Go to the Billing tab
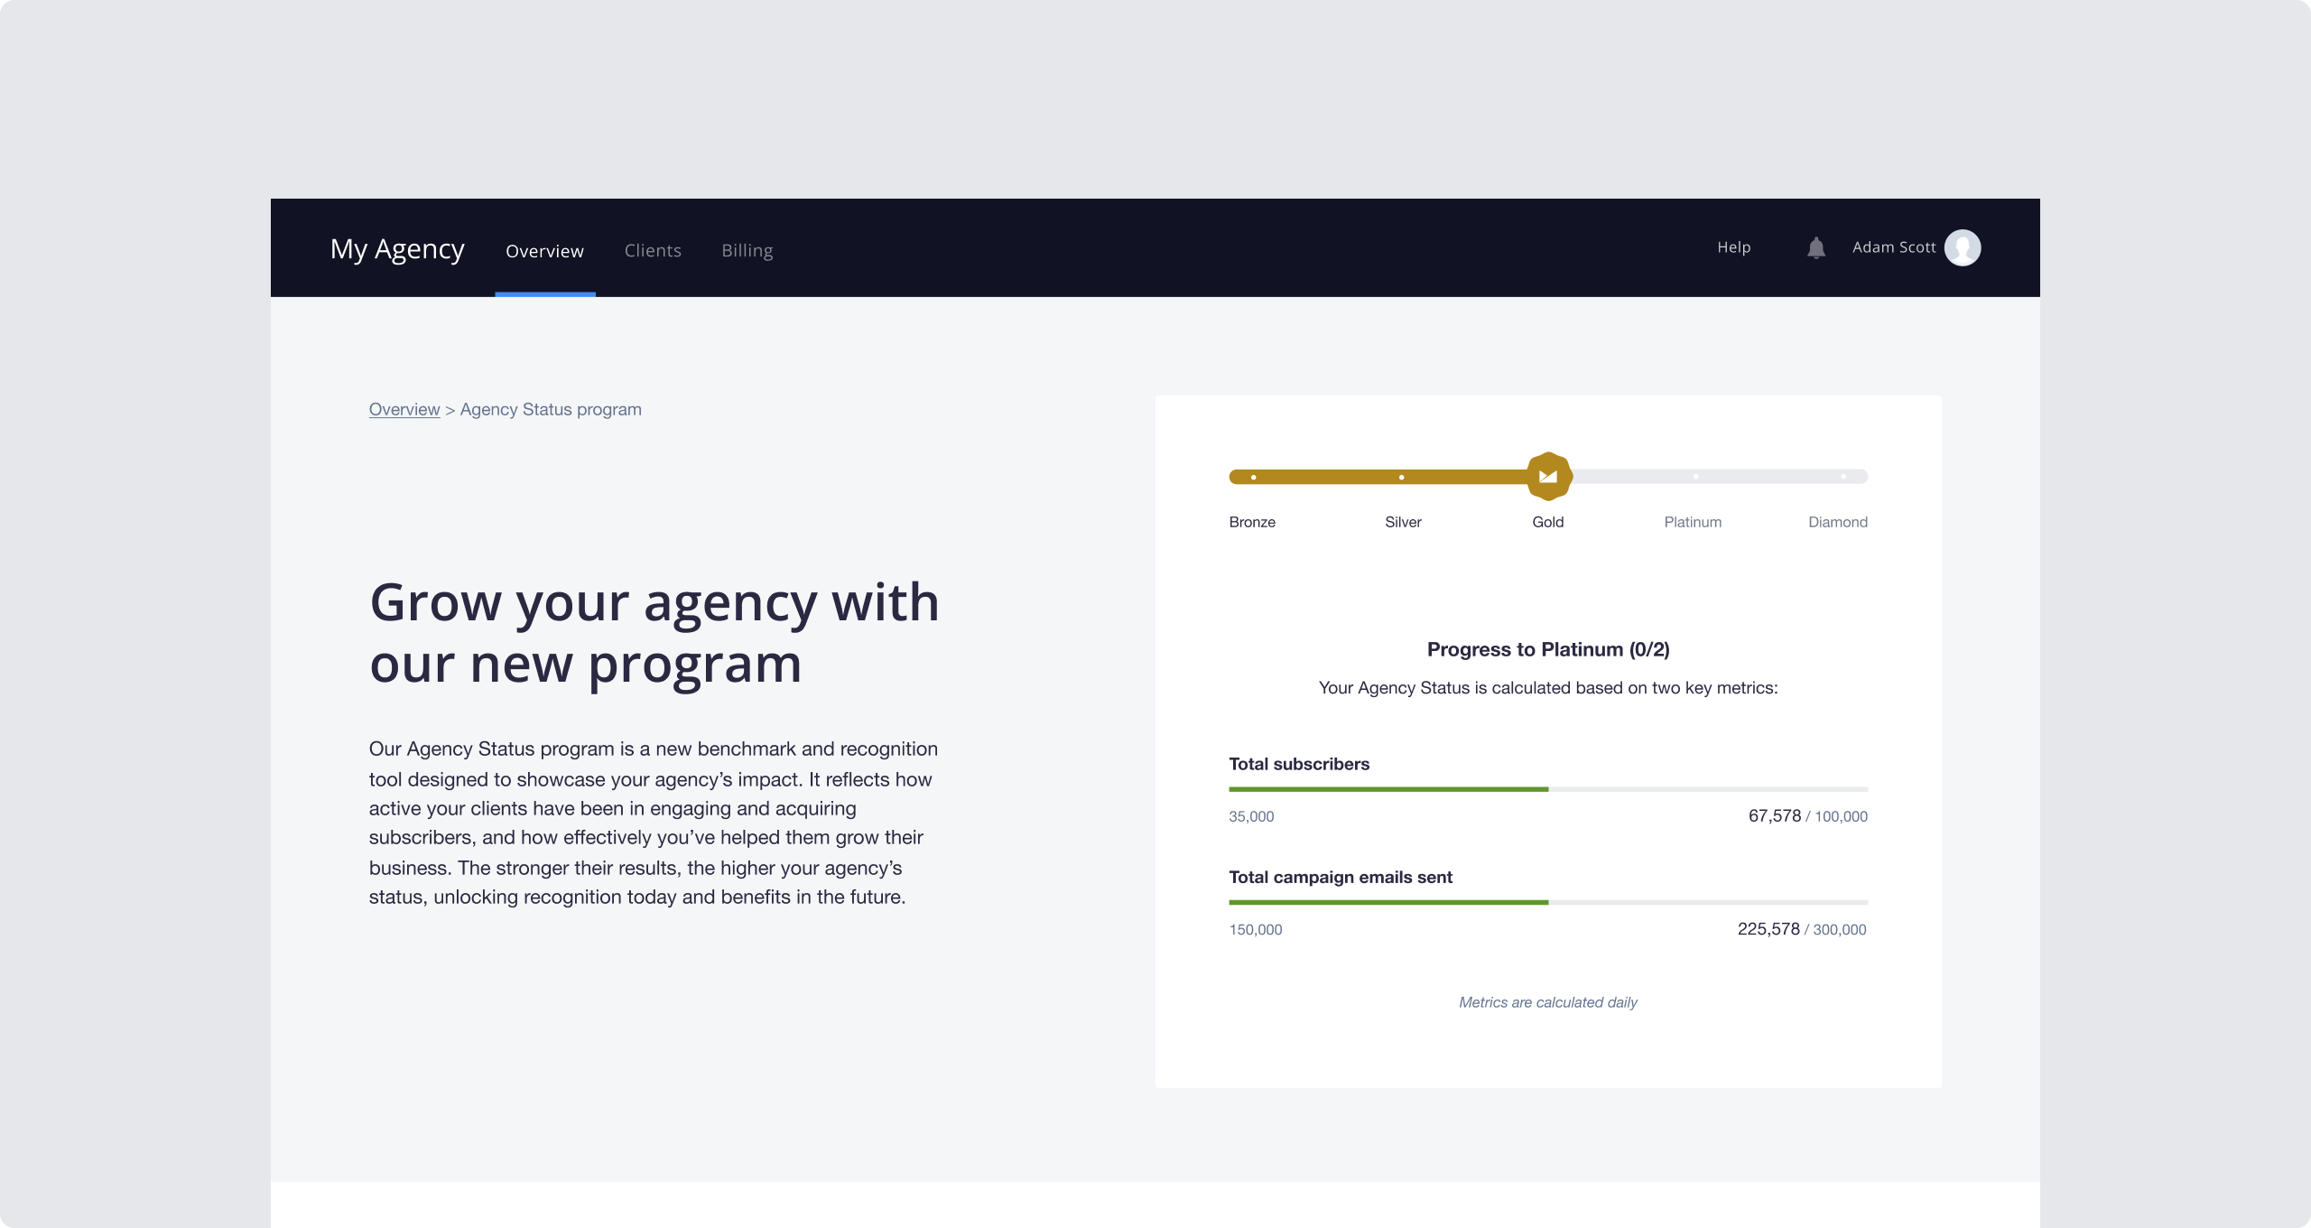 (x=747, y=250)
